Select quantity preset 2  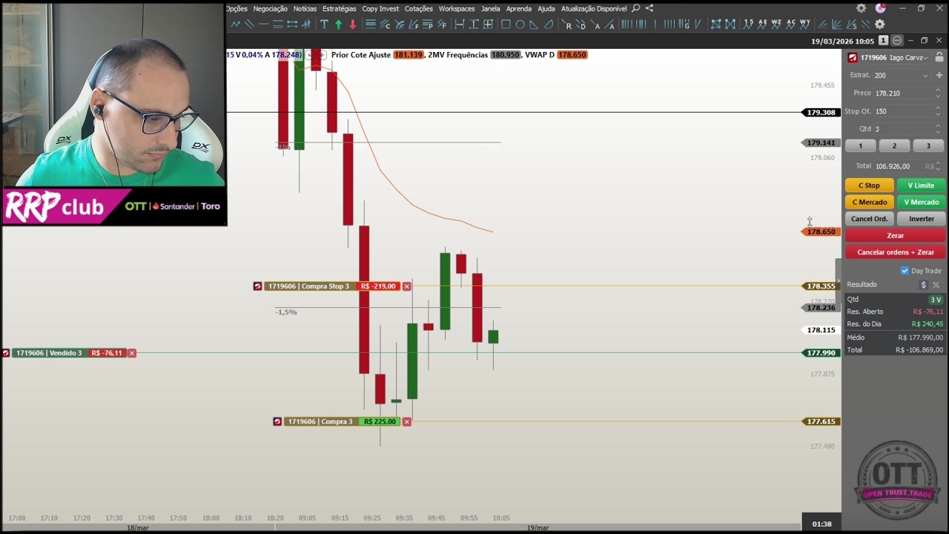coord(894,146)
